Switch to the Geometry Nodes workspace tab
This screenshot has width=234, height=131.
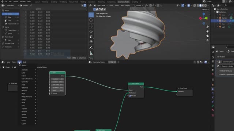[x=124, y=2]
